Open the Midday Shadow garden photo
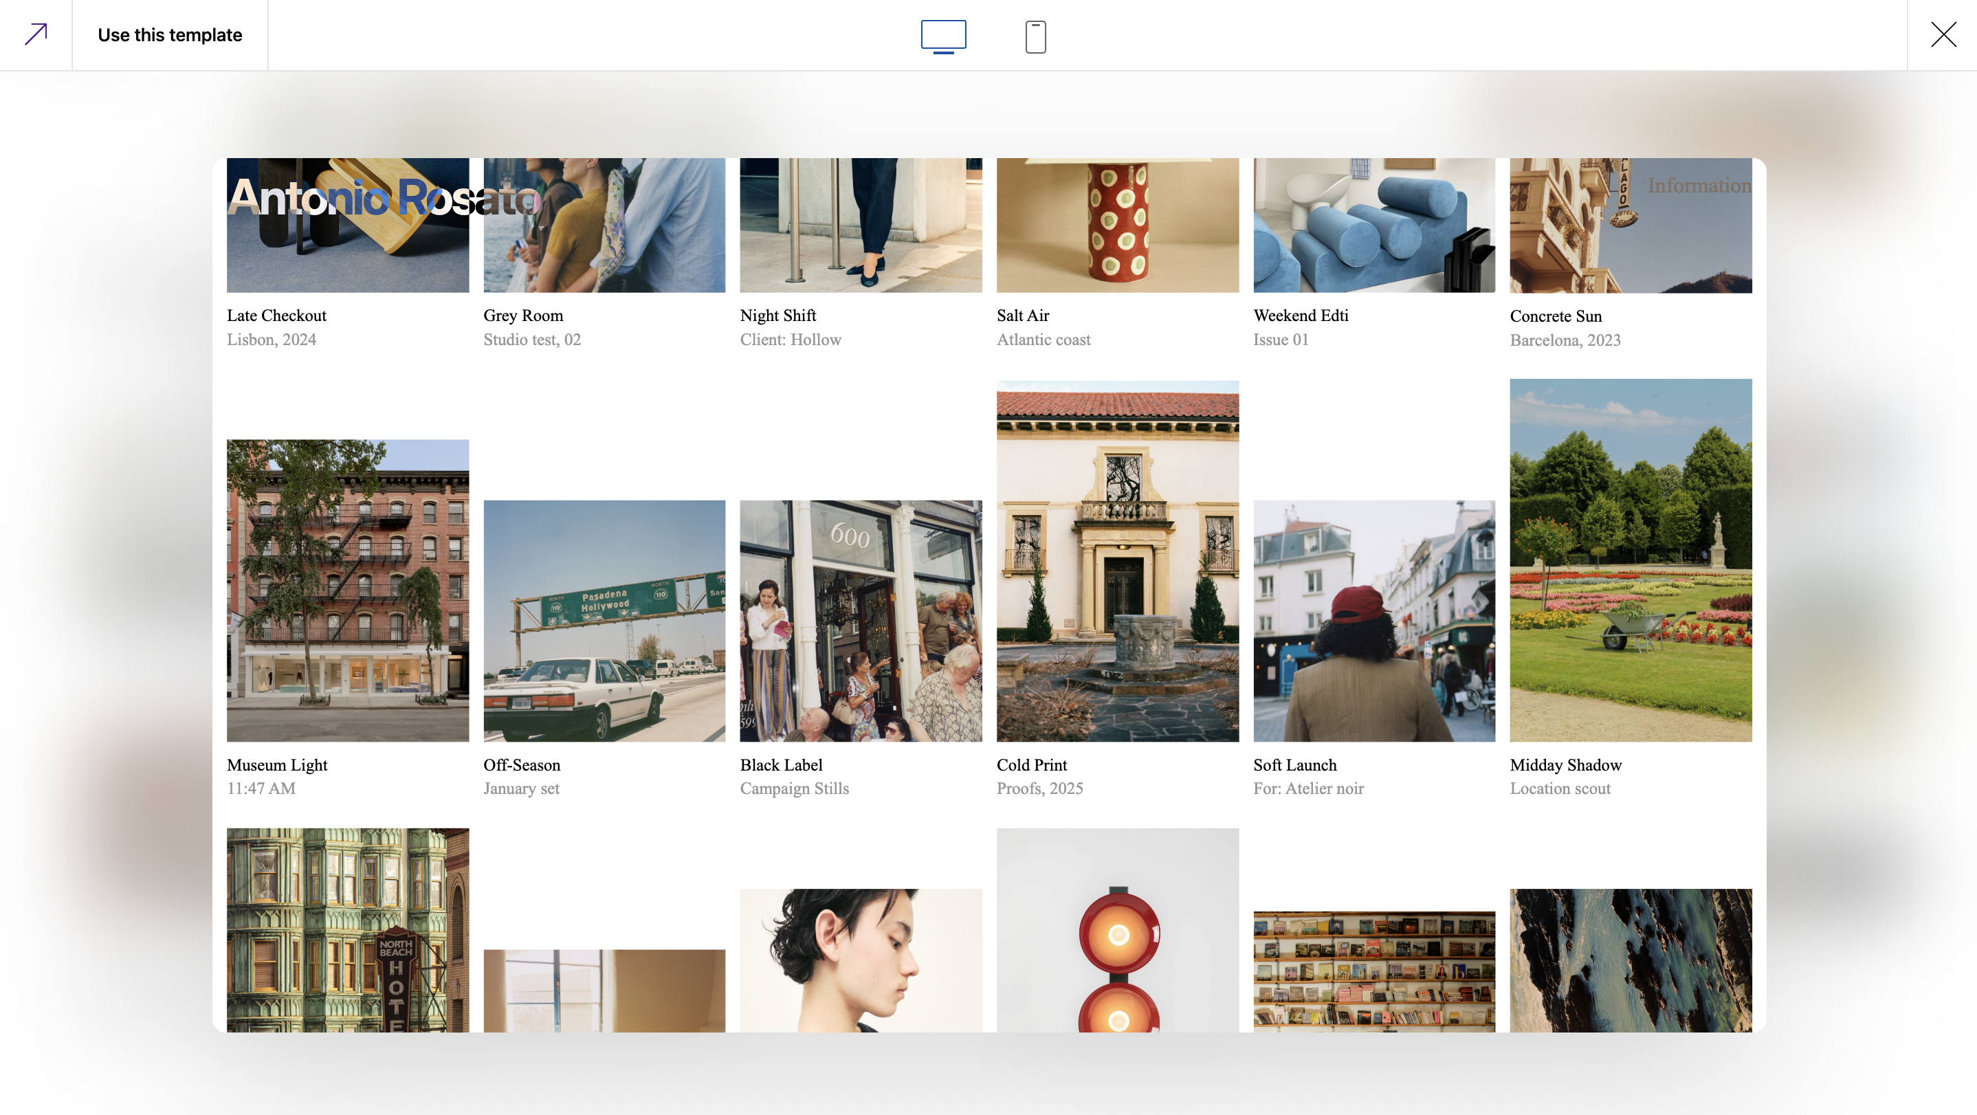The image size is (1977, 1115). pyautogui.click(x=1631, y=560)
